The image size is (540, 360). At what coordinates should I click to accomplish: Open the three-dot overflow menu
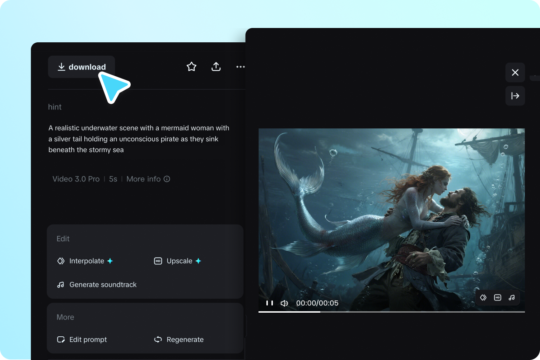(241, 67)
